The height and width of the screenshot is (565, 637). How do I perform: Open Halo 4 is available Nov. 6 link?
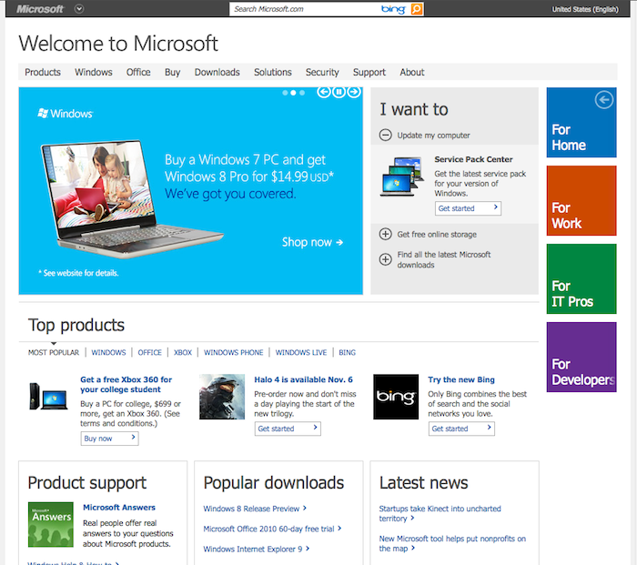pyautogui.click(x=303, y=379)
